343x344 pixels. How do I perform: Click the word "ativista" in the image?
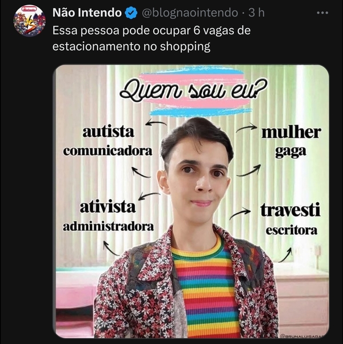[107, 207]
